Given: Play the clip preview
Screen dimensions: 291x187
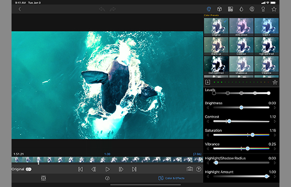Looking at the screenshot, I should pos(107,169).
